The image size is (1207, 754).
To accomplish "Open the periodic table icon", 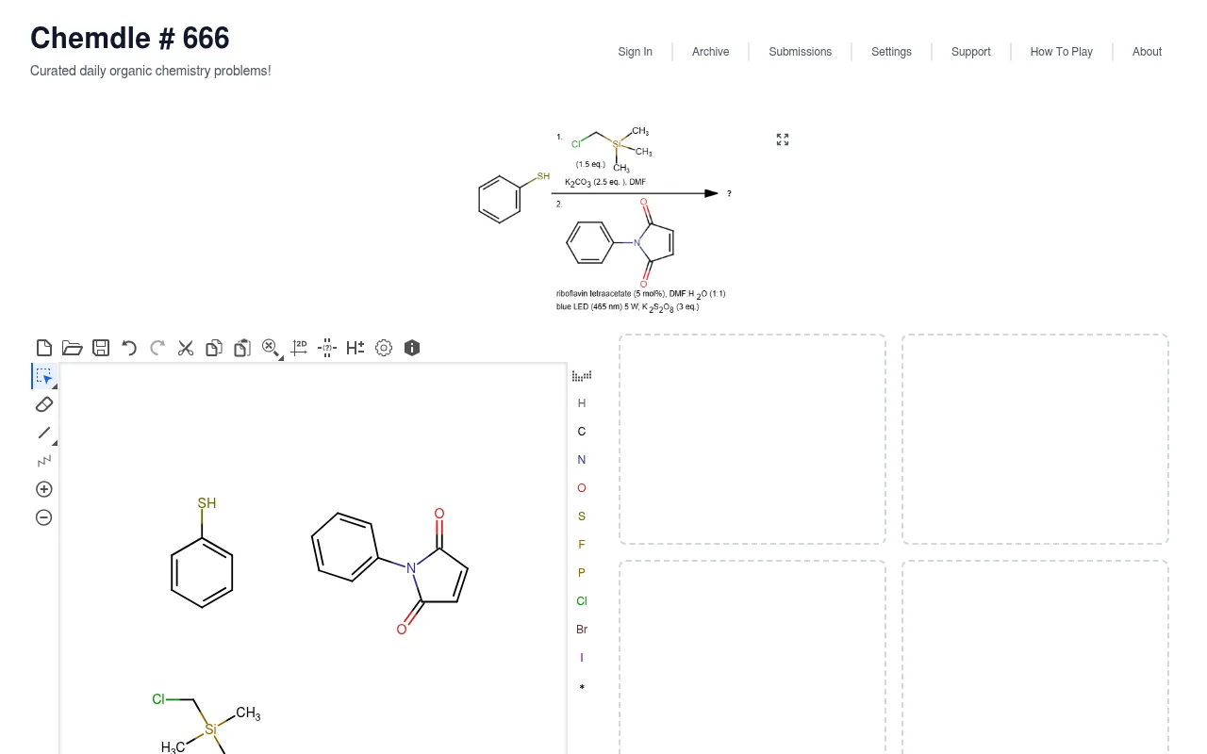I will [582, 375].
